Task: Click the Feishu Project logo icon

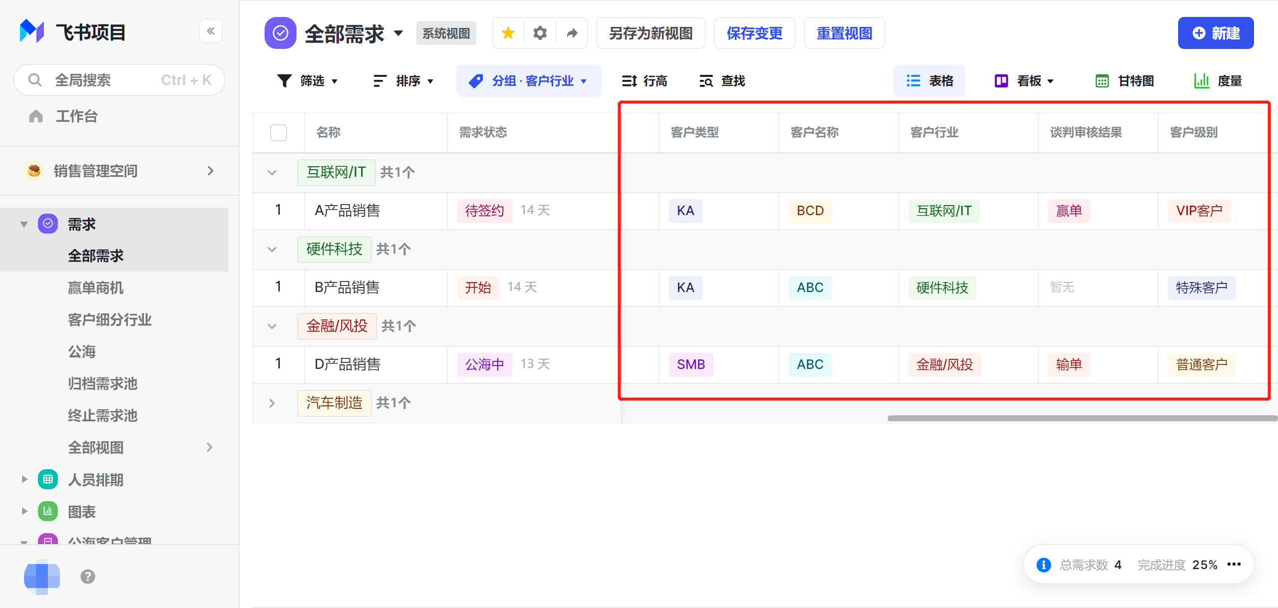Action: pyautogui.click(x=32, y=31)
